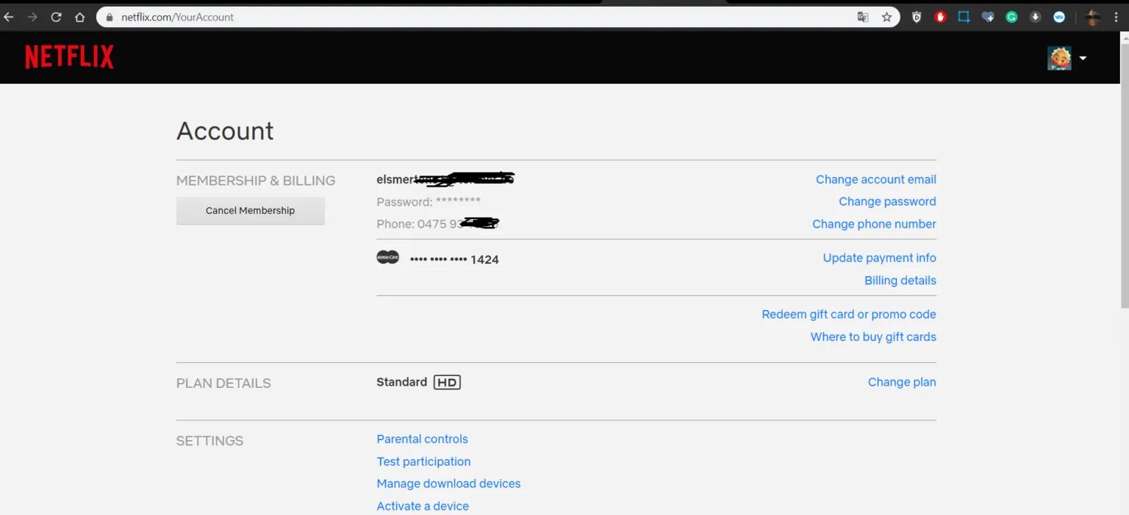The width and height of the screenshot is (1129, 515).
Task: Reload the Netflix account page
Action: click(x=56, y=17)
